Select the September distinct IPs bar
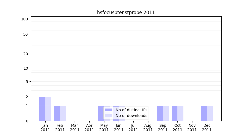Viewport: 246px width, 136px height. [x=160, y=113]
